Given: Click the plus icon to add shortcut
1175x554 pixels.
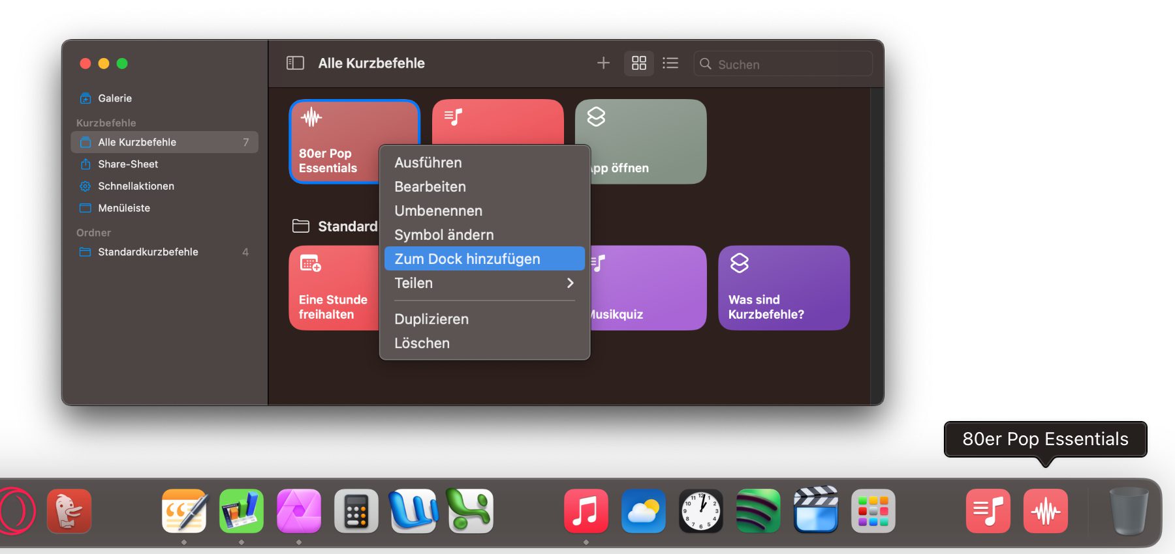Looking at the screenshot, I should (603, 63).
